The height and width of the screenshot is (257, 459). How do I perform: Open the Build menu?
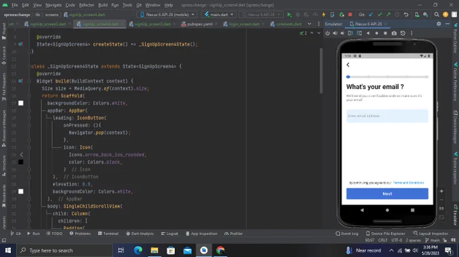tap(103, 5)
